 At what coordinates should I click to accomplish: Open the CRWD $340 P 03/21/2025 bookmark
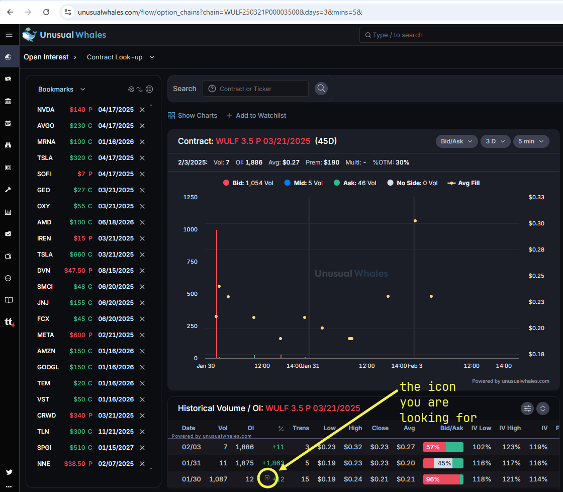pyautogui.click(x=85, y=416)
